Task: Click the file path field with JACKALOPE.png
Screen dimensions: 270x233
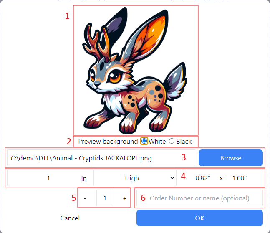Action: 95,158
